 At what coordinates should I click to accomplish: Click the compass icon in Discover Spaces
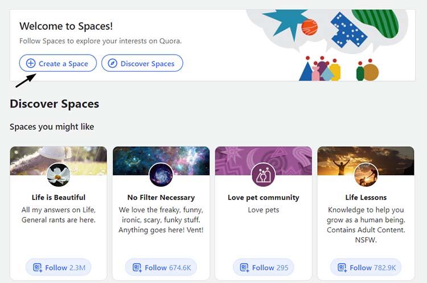(x=112, y=63)
